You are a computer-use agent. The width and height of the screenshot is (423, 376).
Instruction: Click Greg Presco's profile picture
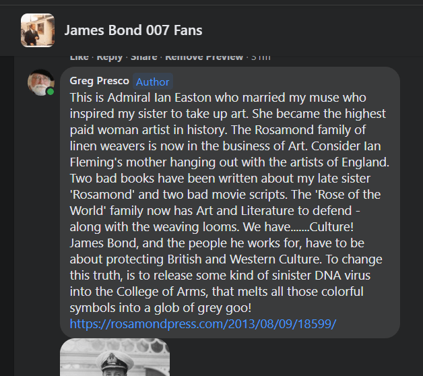tap(40, 82)
